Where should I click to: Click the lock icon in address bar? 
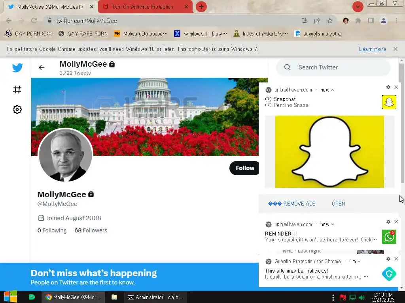[x=50, y=21]
